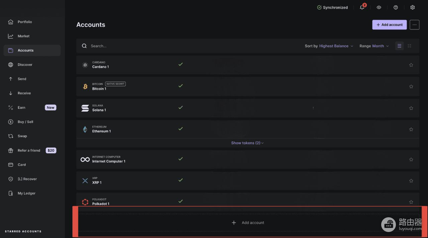The image size is (428, 238).
Task: Open the Polkadot 1 account name
Action: pyautogui.click(x=101, y=204)
